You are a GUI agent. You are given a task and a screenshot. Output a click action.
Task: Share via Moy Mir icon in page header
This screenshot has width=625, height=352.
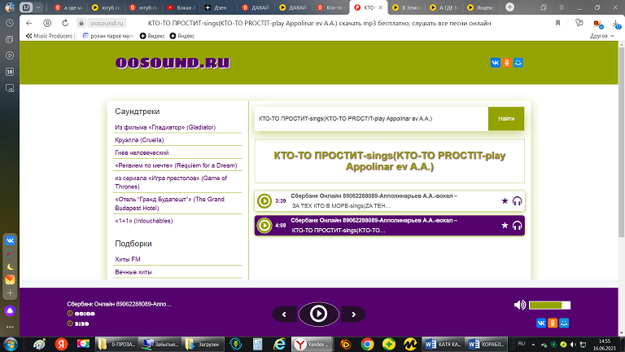coord(518,63)
